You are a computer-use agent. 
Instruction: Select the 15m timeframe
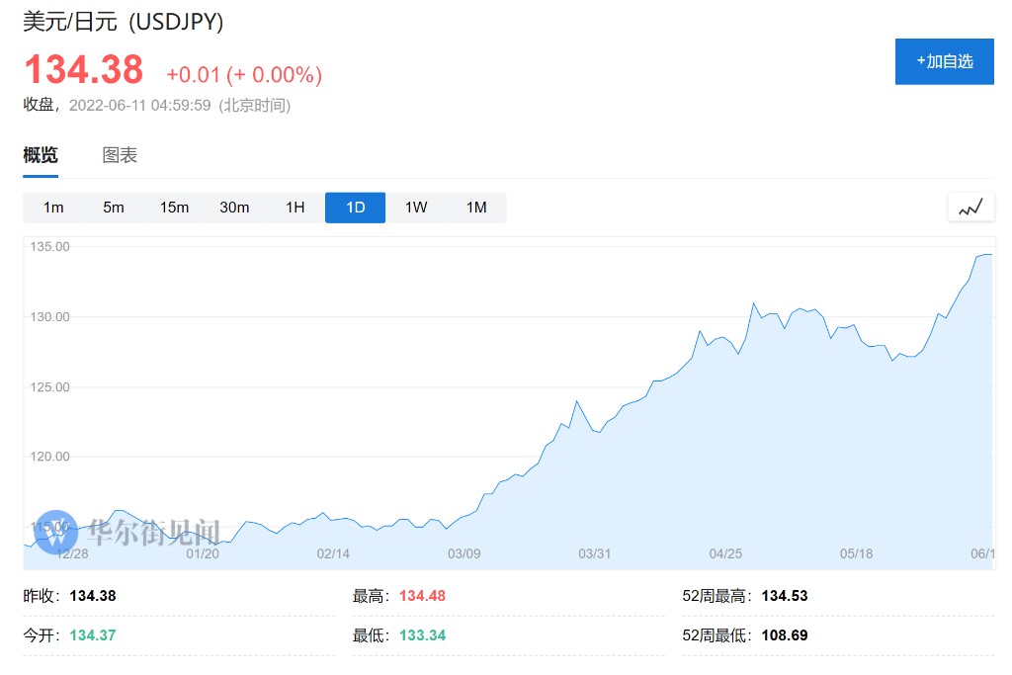click(174, 208)
